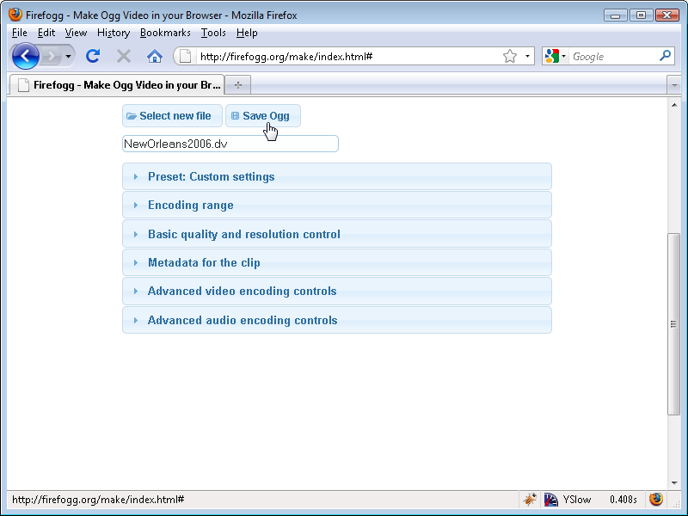688x516 pixels.
Task: Reload the page with the refresh icon
Action: pos(93,57)
